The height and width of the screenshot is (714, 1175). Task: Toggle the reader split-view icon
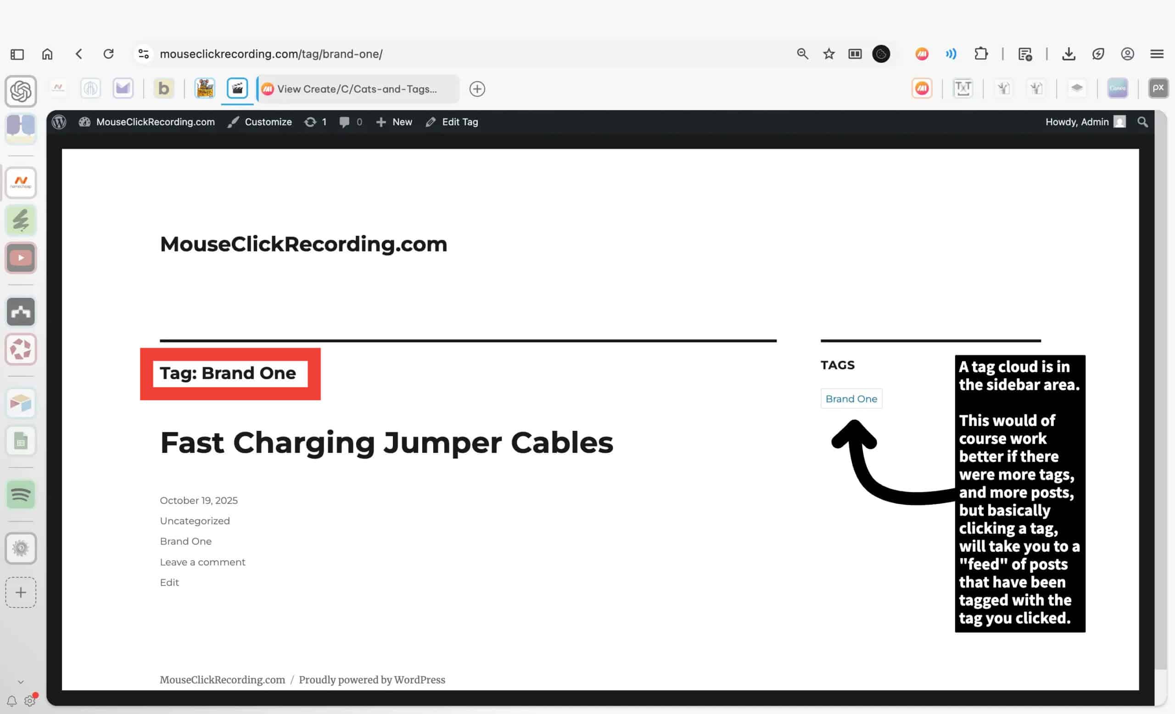coord(855,54)
